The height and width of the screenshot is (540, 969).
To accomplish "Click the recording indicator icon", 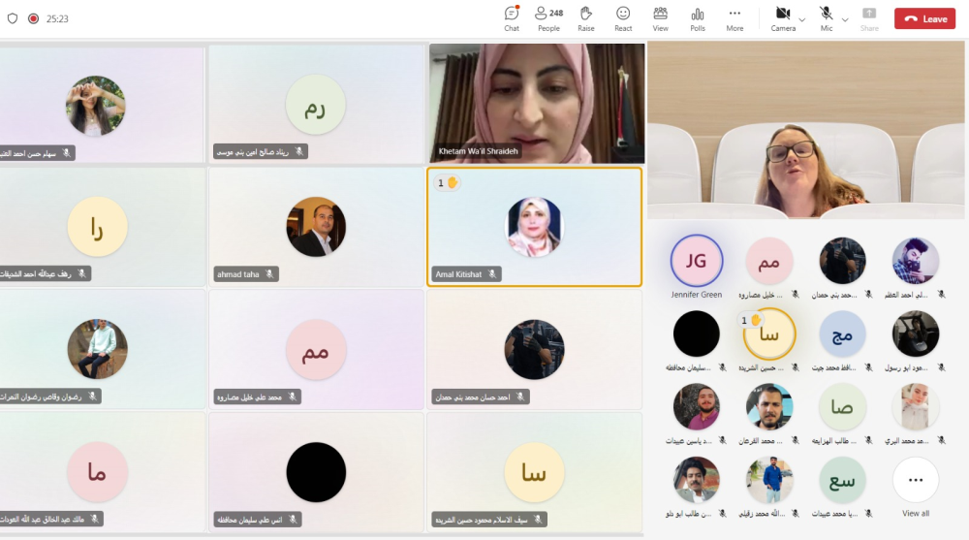I will coord(33,18).
